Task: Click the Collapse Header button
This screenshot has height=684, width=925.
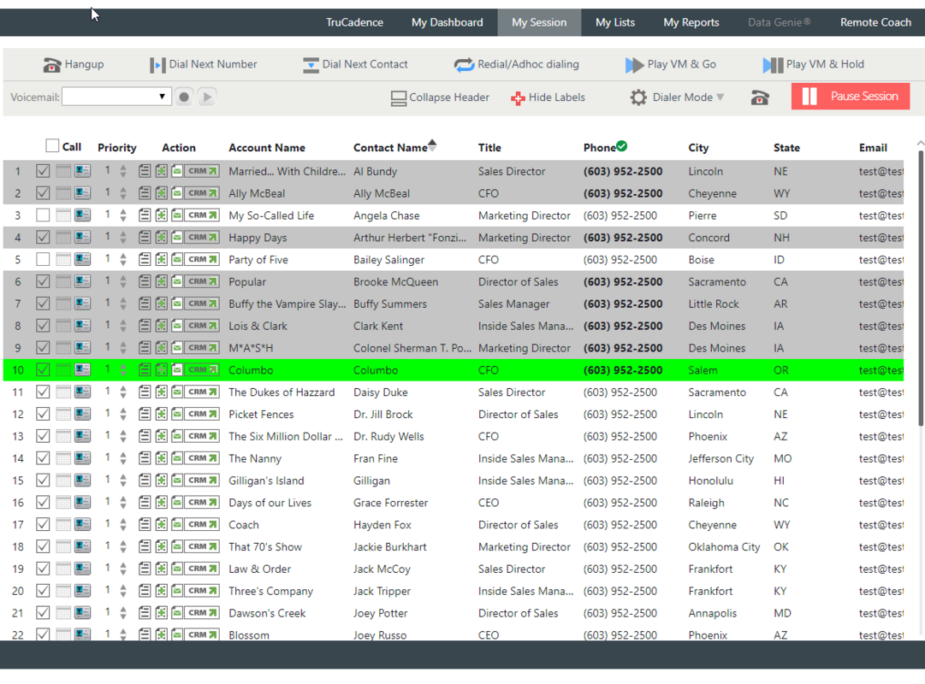Action: (440, 97)
